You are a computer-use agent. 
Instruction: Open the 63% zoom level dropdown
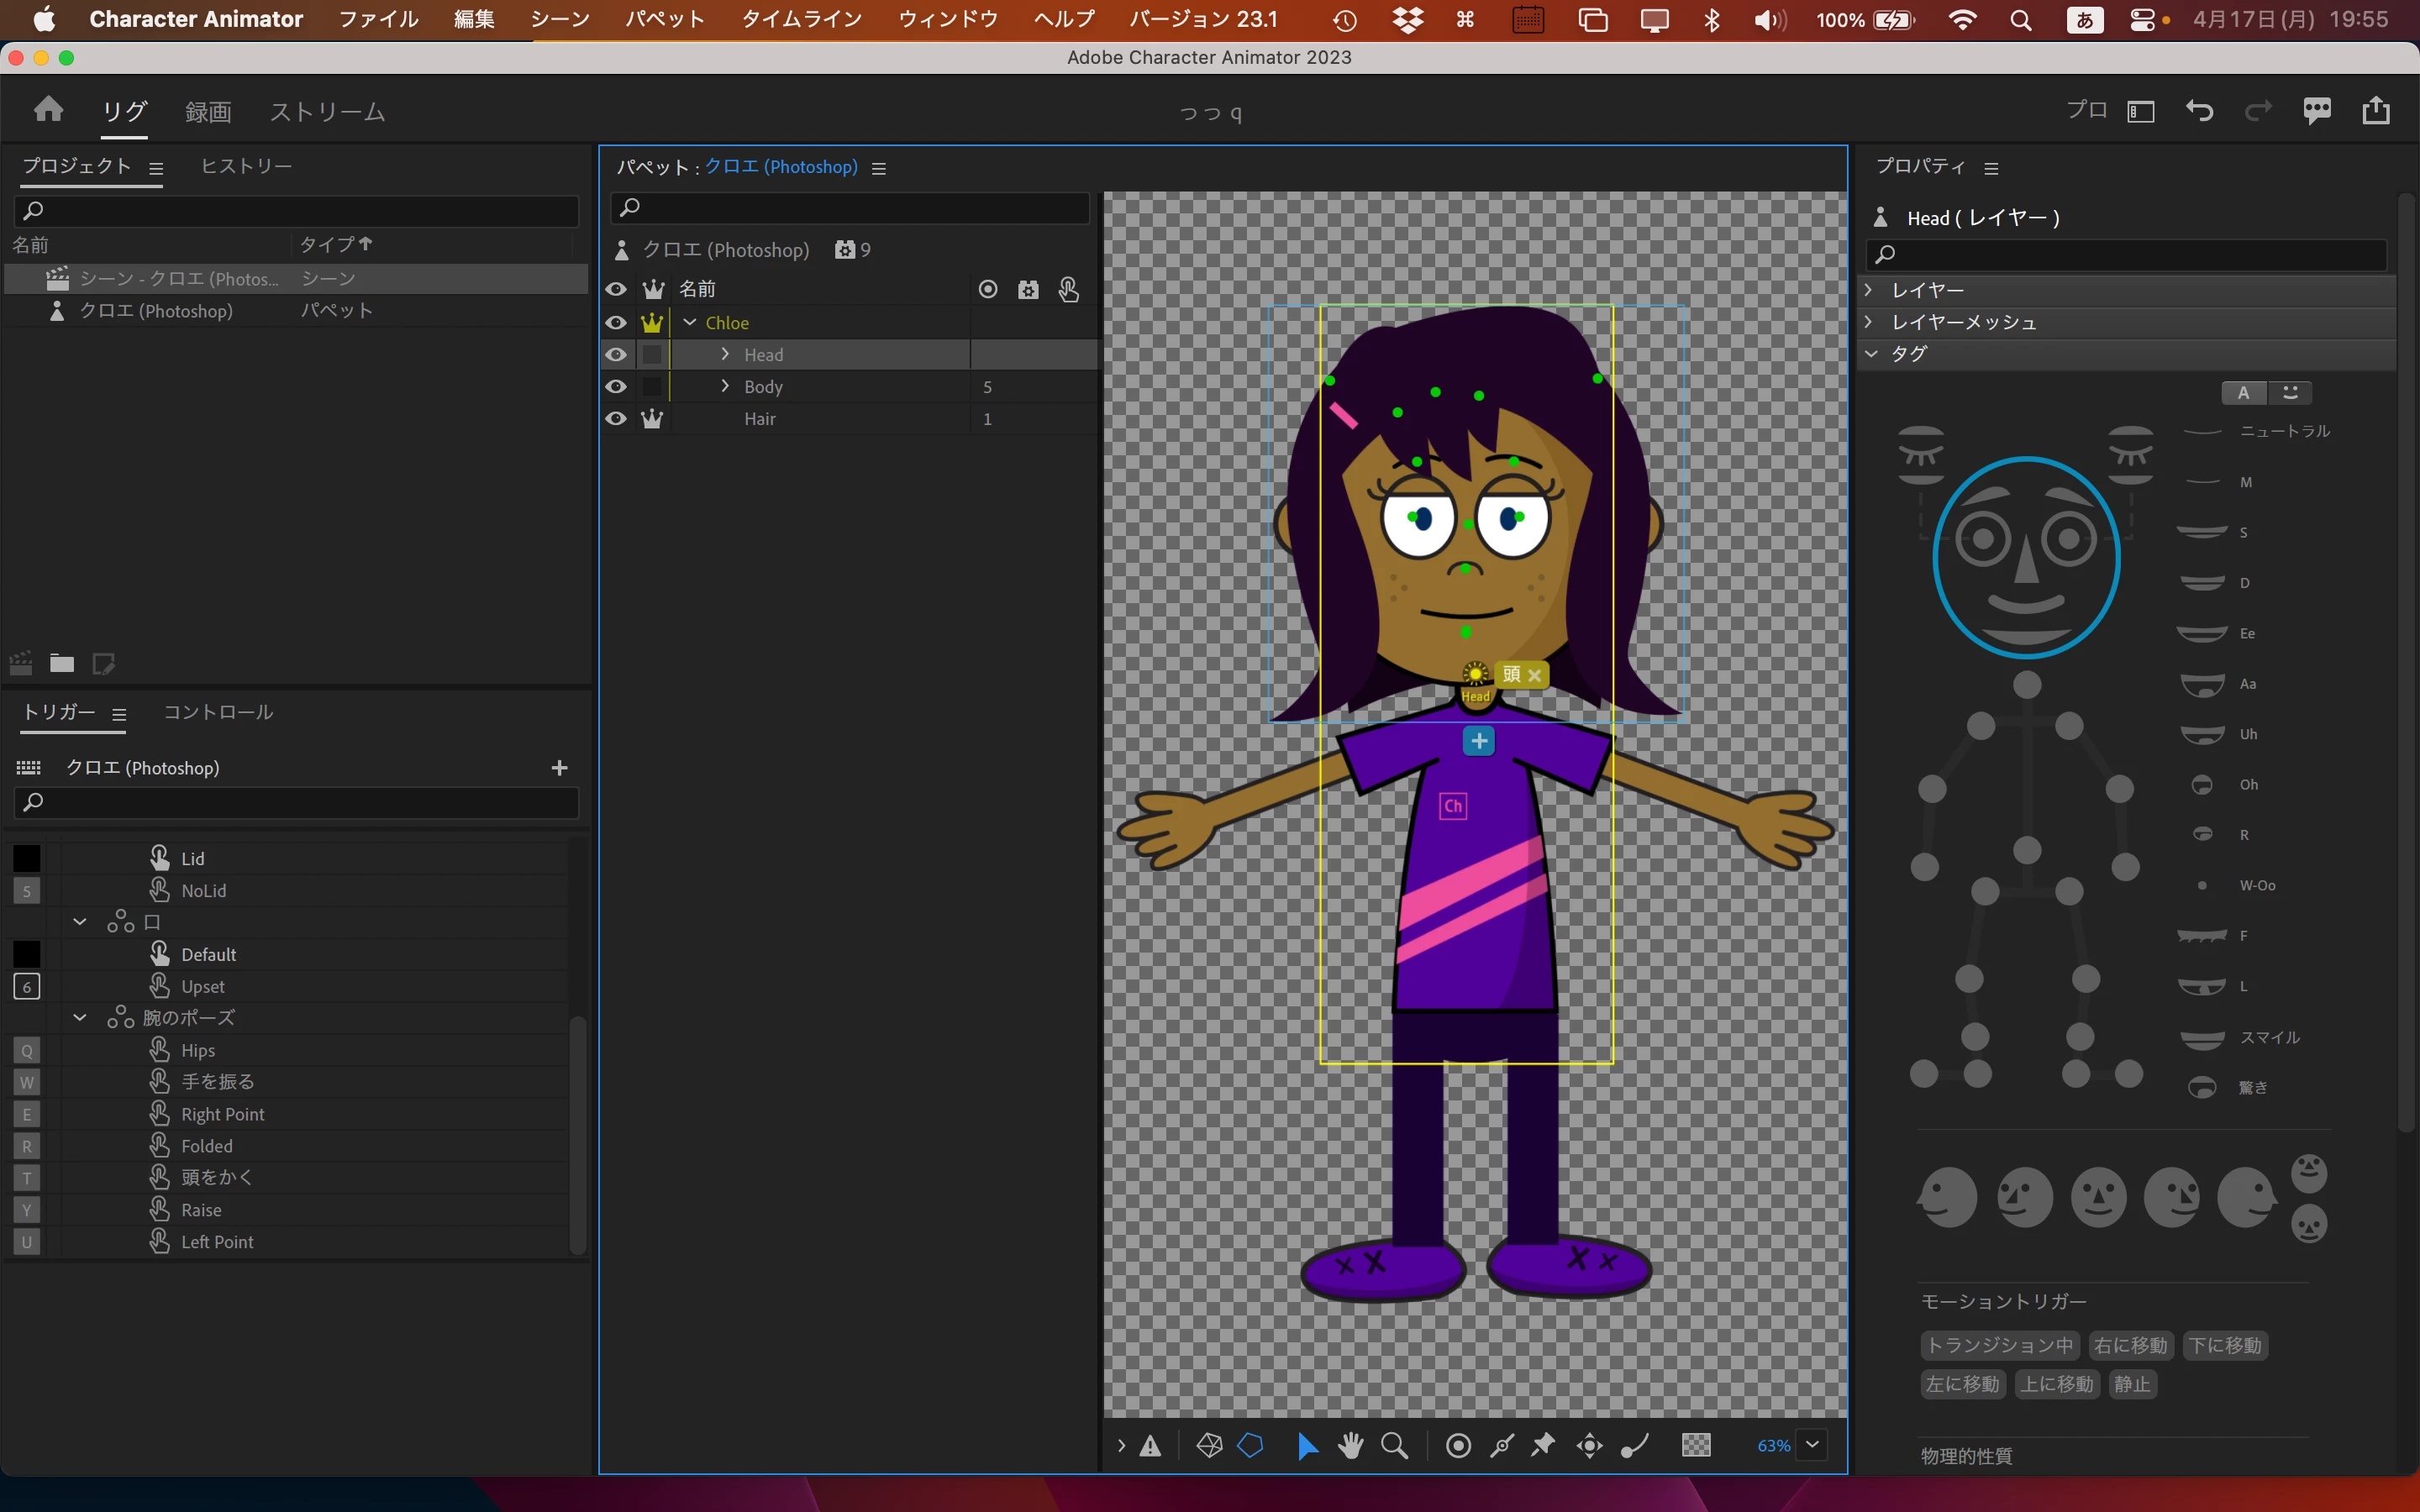coord(1812,1445)
